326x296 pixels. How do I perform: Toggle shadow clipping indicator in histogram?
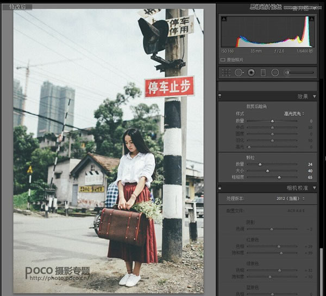tap(224, 19)
